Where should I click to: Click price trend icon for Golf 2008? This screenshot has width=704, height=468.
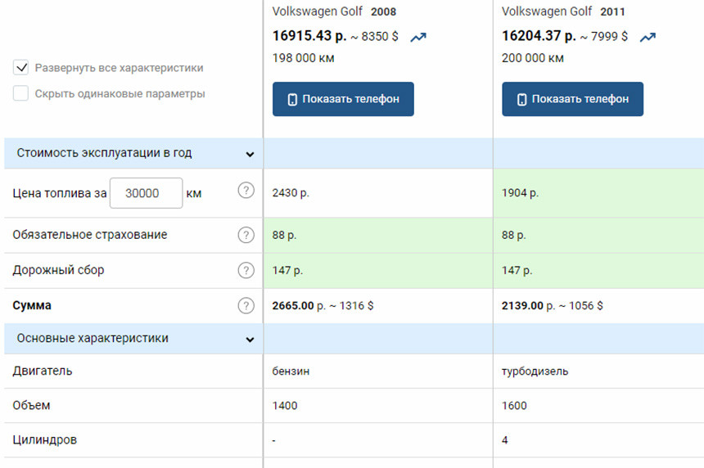pos(418,38)
